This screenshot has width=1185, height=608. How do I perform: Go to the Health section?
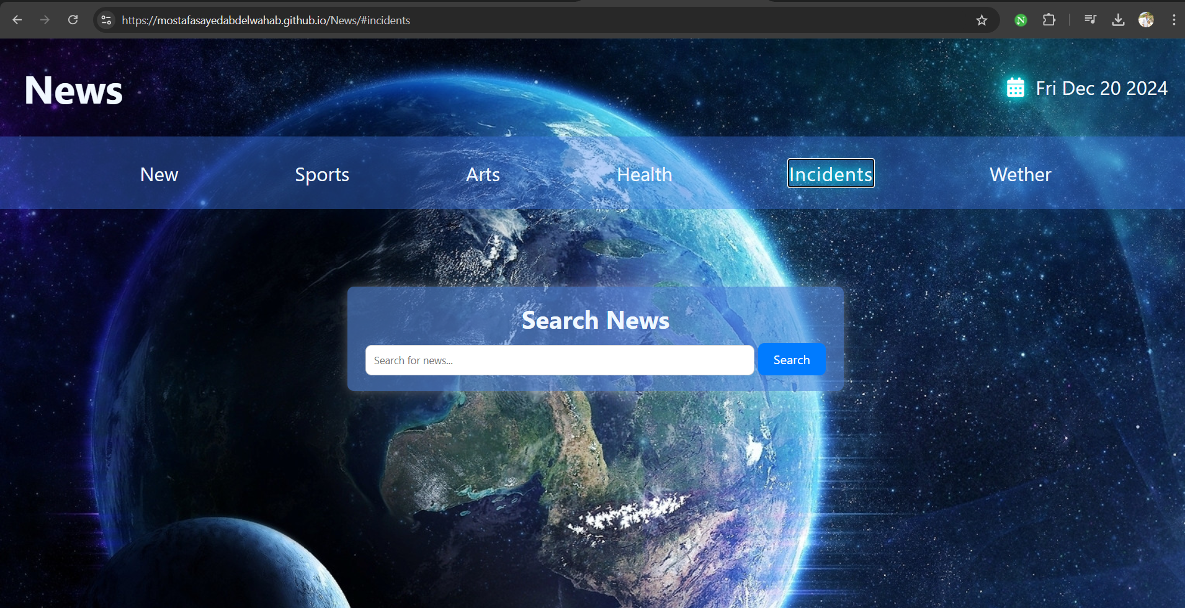(645, 174)
